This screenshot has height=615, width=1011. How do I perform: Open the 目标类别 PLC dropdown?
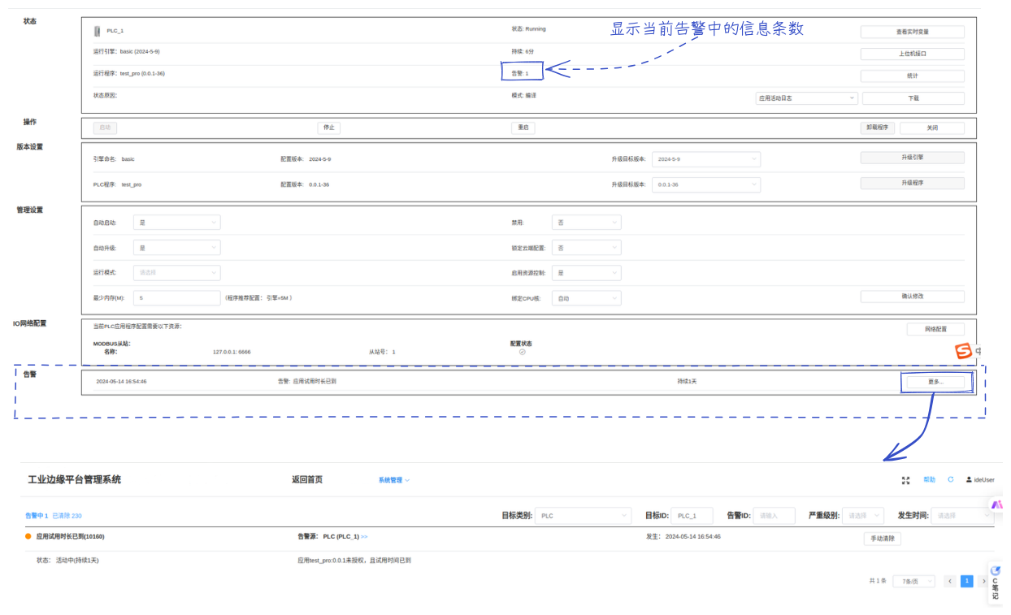[584, 516]
